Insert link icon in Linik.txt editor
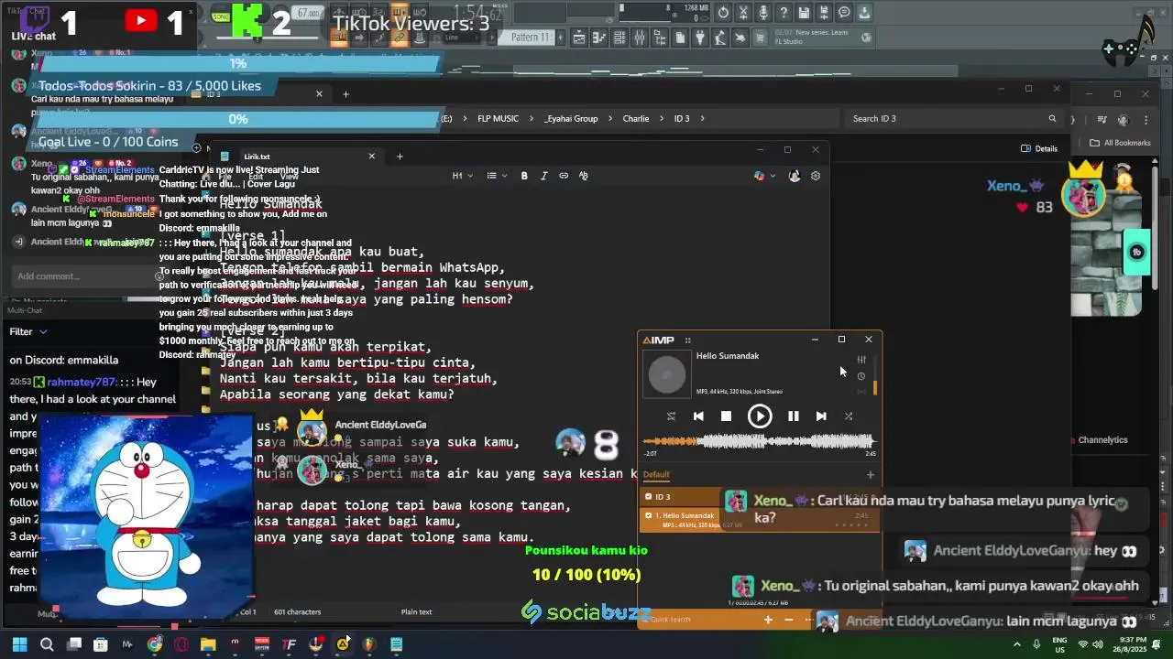The image size is (1173, 659). (x=564, y=176)
